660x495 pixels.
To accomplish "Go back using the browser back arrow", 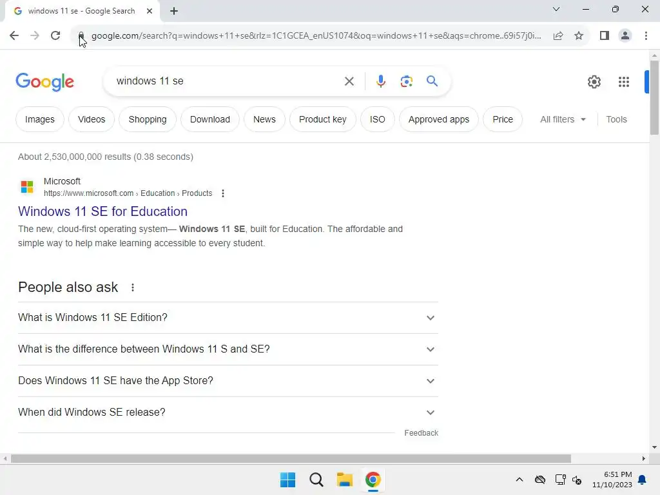I will [14, 35].
